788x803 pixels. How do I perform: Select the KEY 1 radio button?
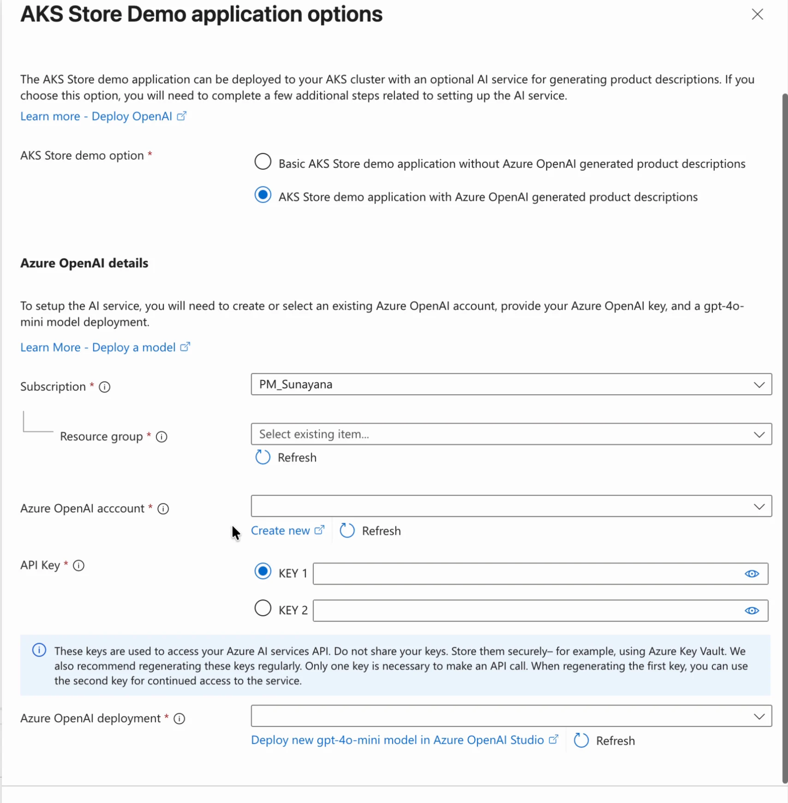(x=263, y=571)
